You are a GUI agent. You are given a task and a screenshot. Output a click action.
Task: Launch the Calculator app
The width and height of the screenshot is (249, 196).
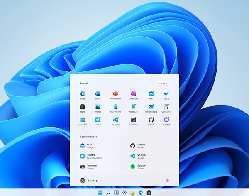[166, 108]
